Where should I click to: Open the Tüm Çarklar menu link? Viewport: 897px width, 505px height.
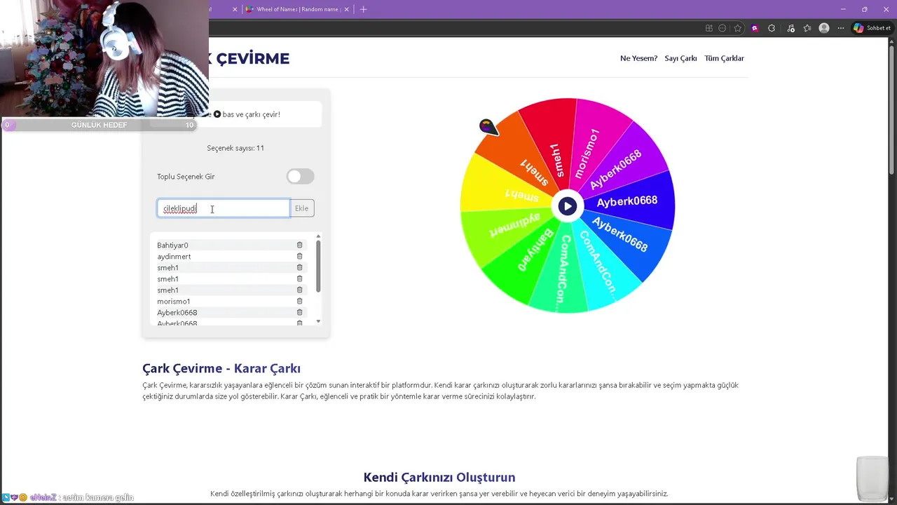pos(724,58)
